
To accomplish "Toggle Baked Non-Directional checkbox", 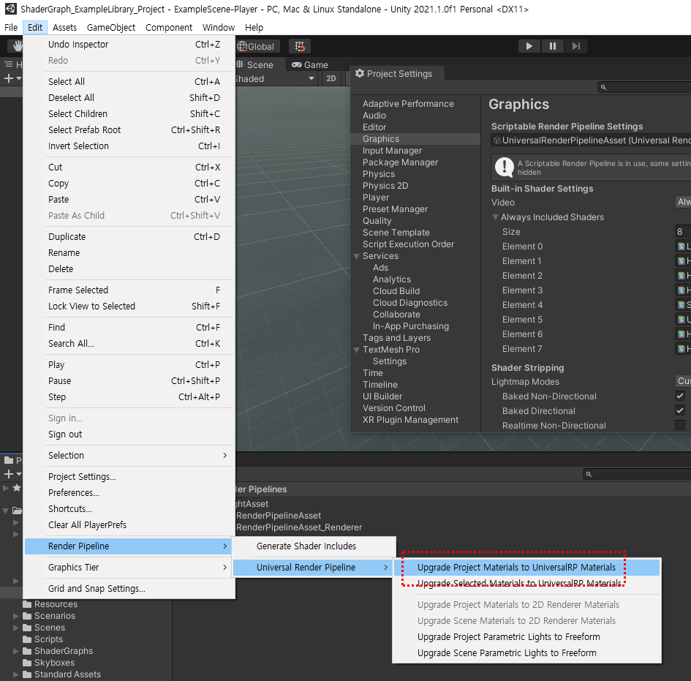I will click(x=680, y=396).
